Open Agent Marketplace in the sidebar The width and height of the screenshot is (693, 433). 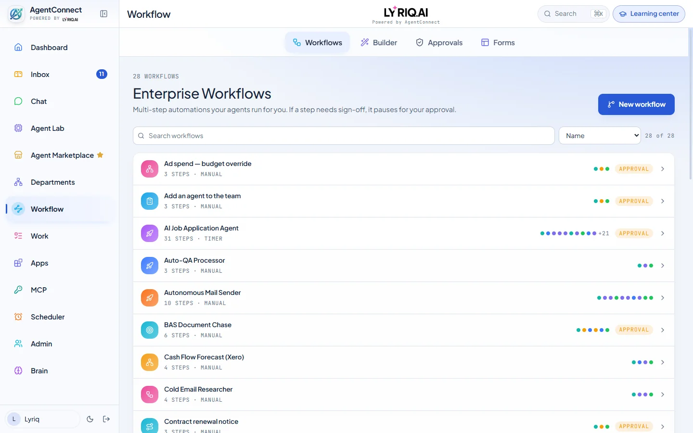[60, 155]
